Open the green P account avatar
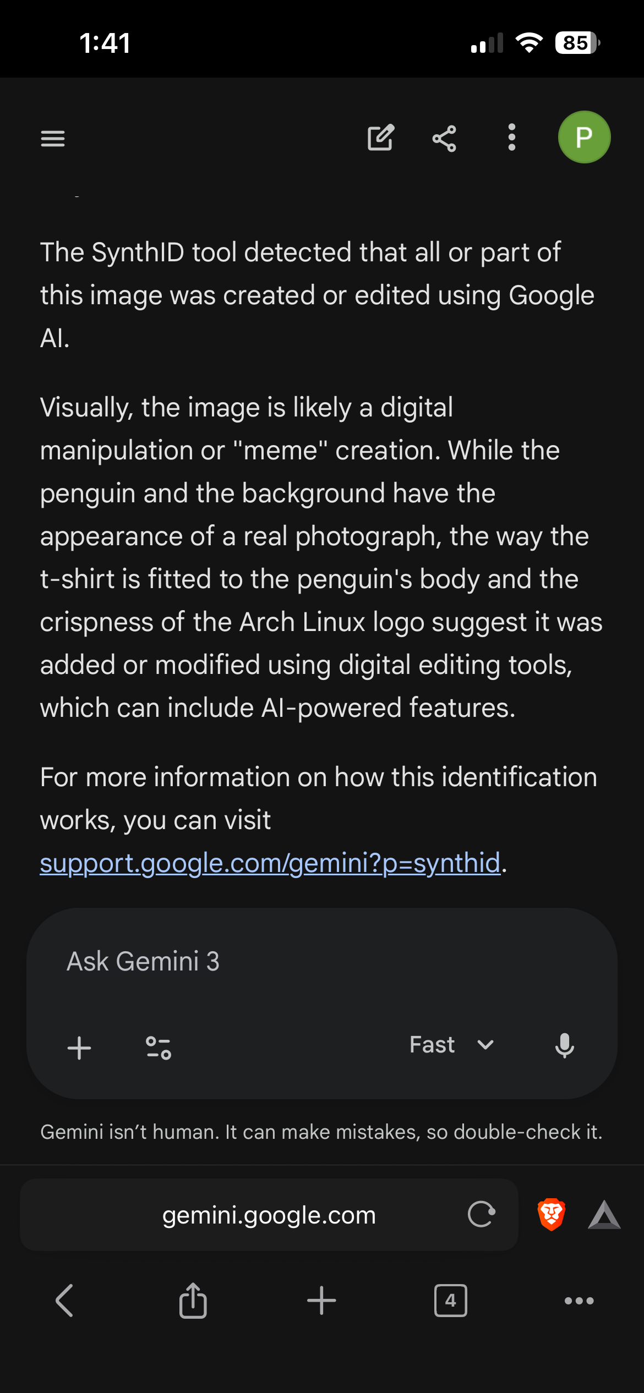Screen dimensions: 644x1393 [x=584, y=137]
